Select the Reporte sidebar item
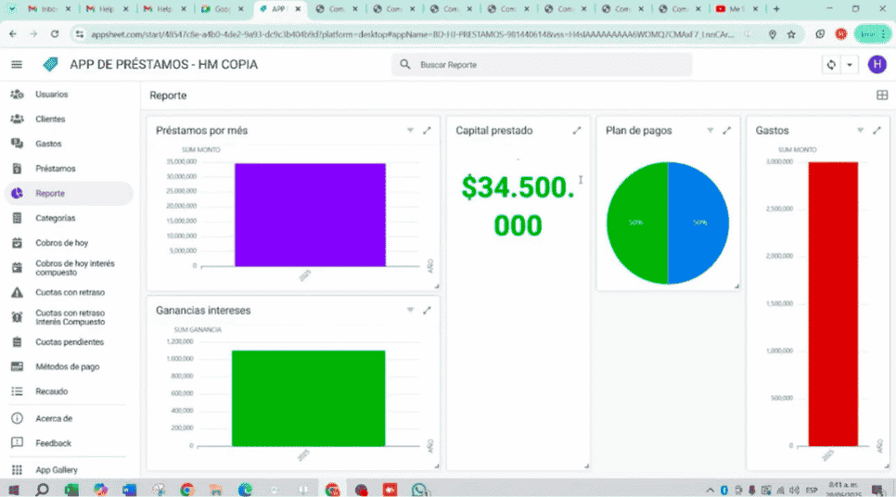Image resolution: width=896 pixels, height=497 pixels. (69, 193)
